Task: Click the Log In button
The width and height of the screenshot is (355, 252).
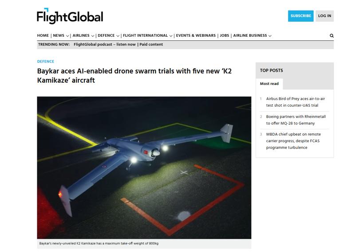Action: (x=324, y=16)
